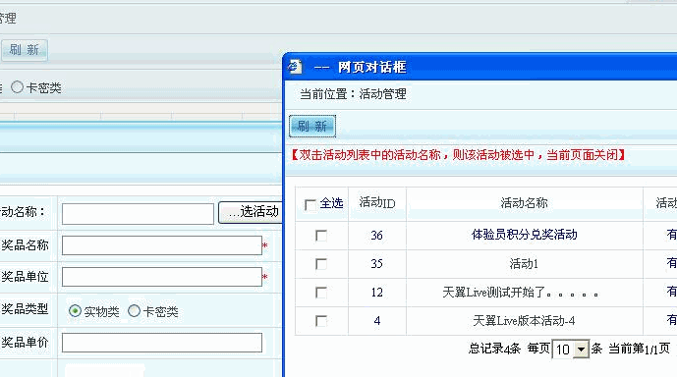
Task: Tick the 全选 select-all checkbox
Action: (x=310, y=204)
